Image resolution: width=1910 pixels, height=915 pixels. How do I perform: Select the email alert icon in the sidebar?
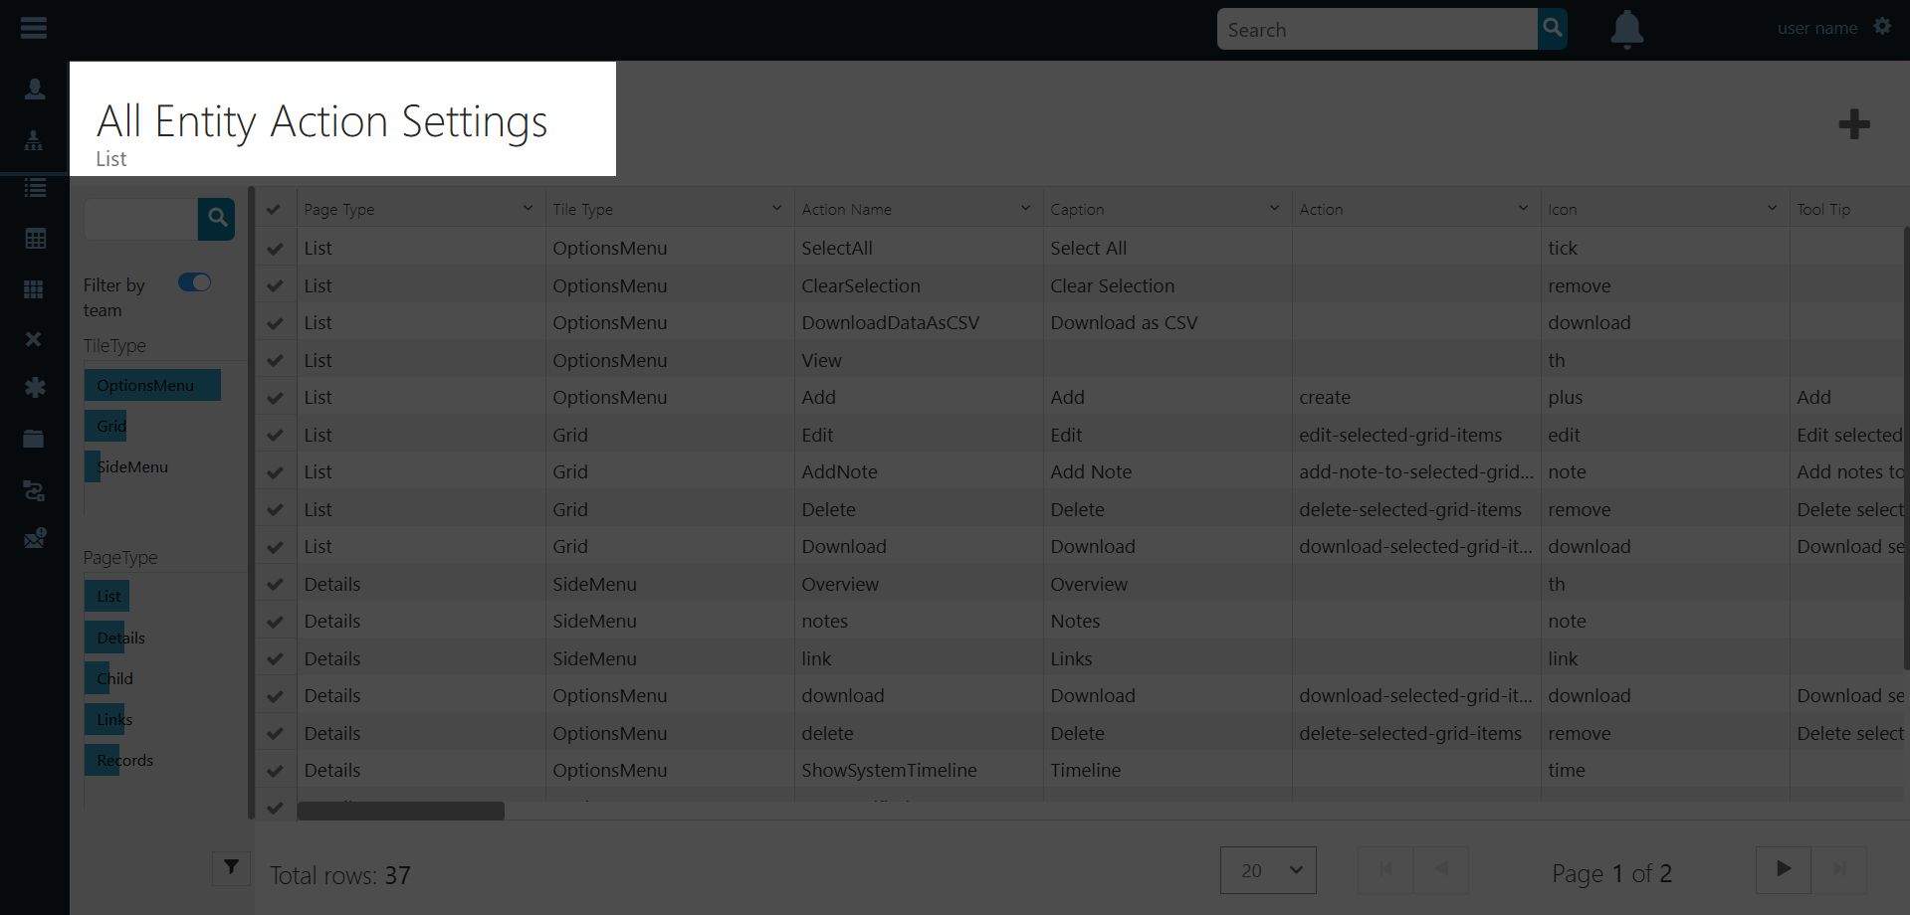[x=34, y=537]
